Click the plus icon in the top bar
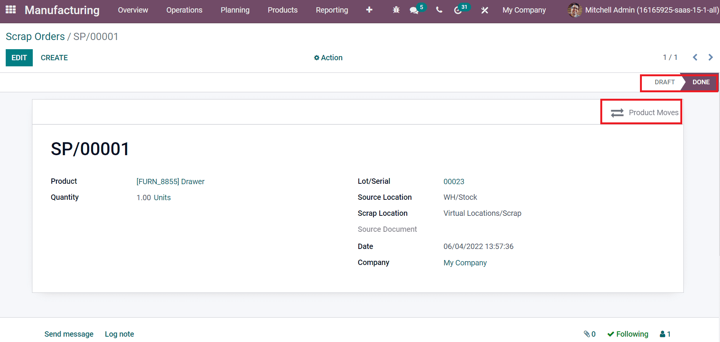Image resolution: width=720 pixels, height=342 pixels. pos(369,10)
